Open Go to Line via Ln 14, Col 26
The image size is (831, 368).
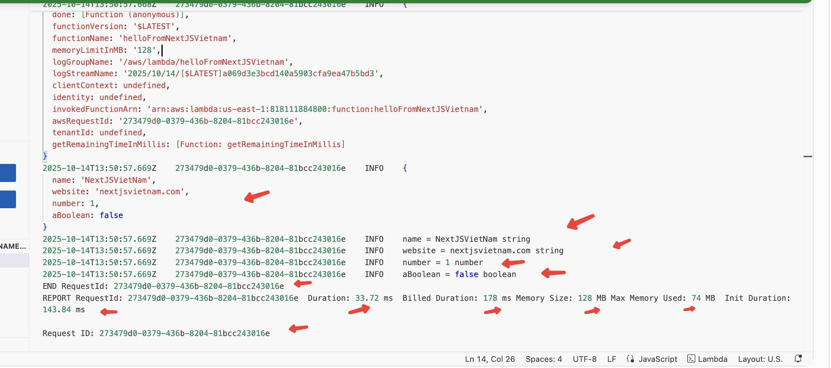coord(490,359)
